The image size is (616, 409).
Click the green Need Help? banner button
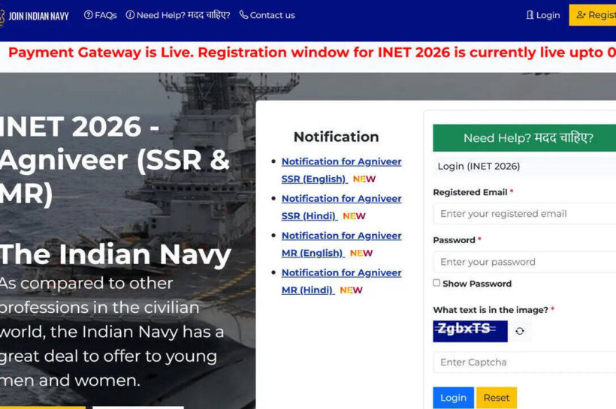tap(524, 138)
